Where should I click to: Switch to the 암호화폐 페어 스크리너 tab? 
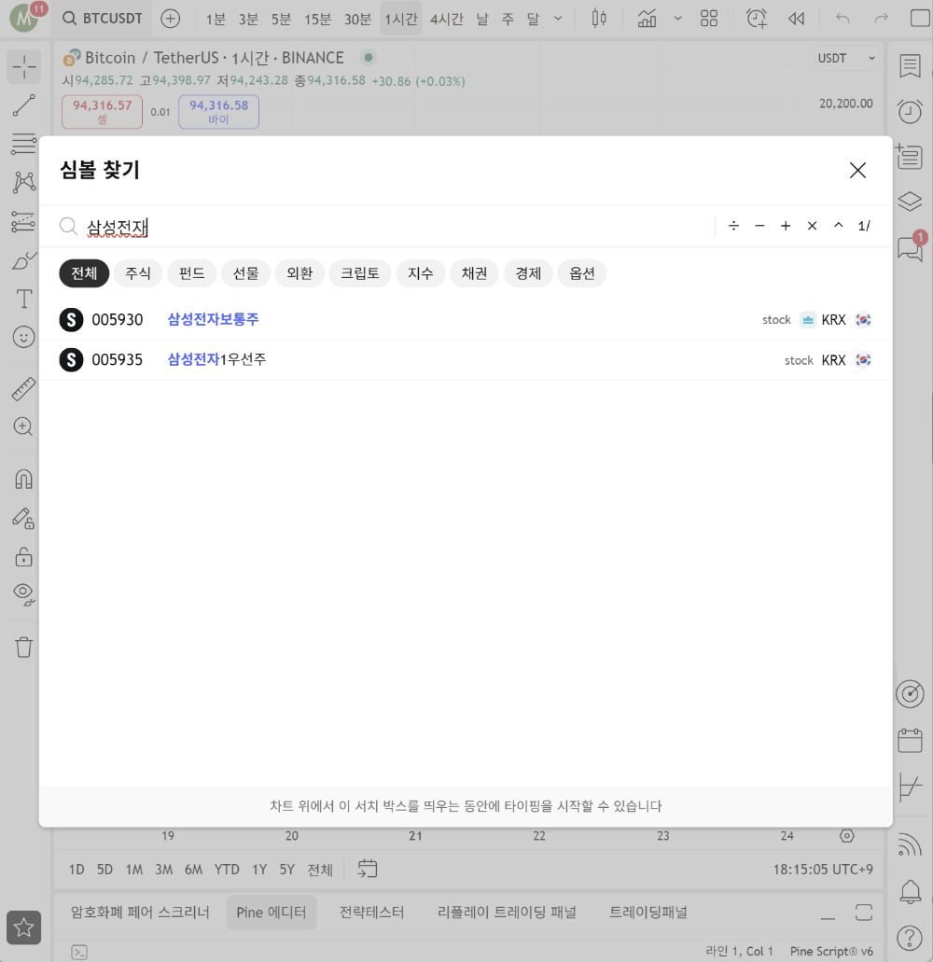coord(140,913)
